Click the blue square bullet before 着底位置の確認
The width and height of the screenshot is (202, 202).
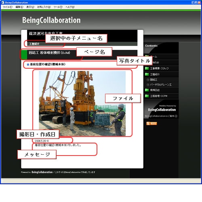pos(28,65)
